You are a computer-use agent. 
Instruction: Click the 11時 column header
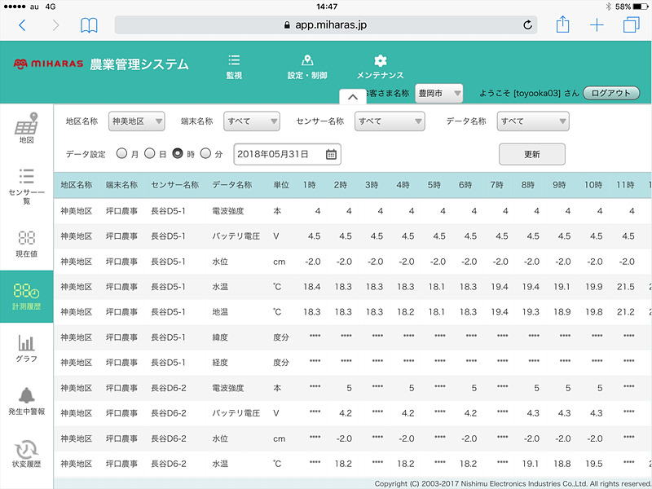625,185
